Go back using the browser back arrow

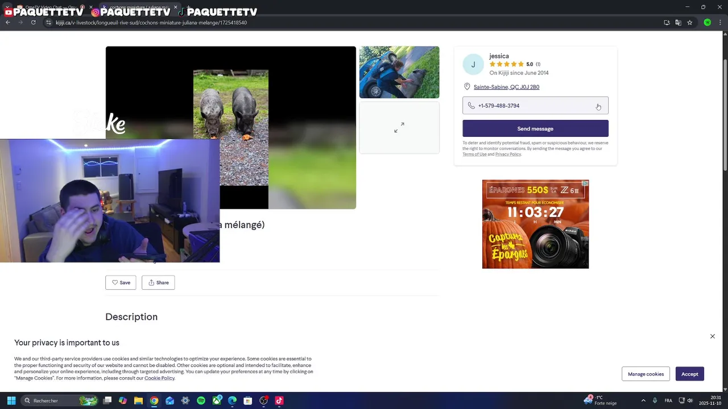(x=7, y=22)
